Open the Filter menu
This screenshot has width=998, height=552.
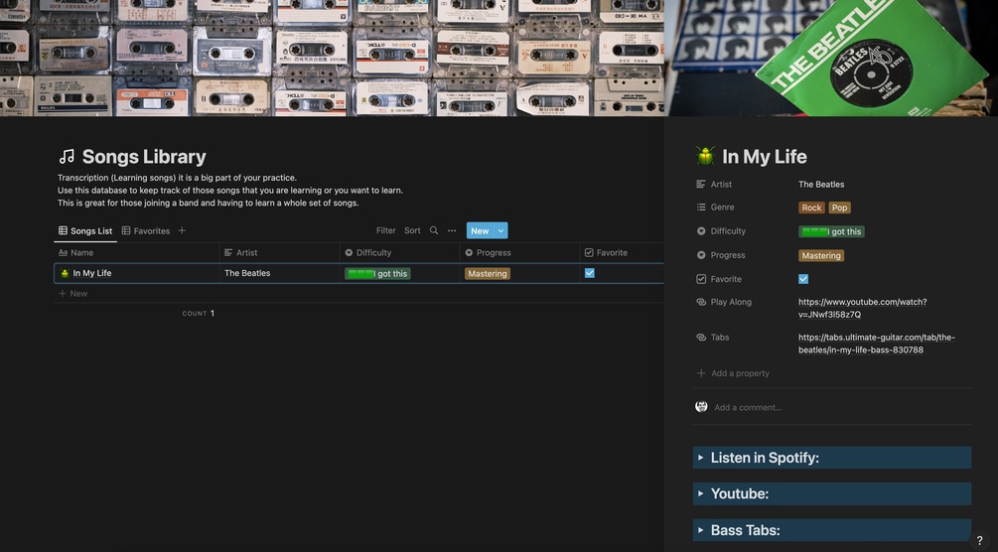click(x=385, y=230)
